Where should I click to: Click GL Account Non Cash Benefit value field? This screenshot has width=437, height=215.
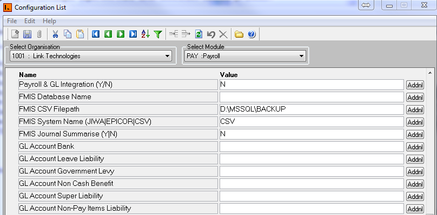312,183
